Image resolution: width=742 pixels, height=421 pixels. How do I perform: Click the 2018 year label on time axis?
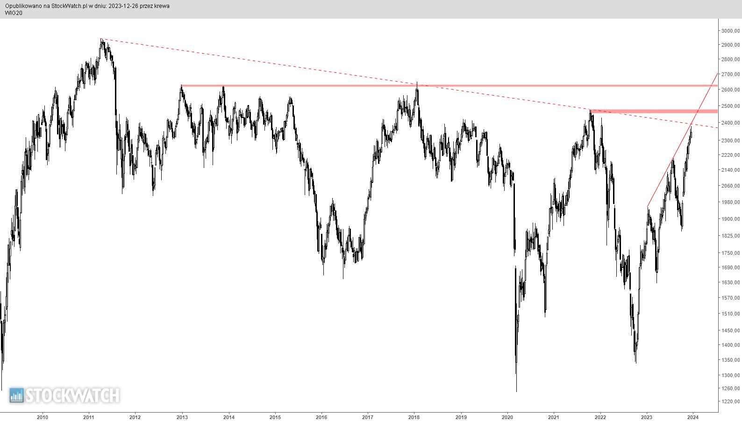point(414,417)
